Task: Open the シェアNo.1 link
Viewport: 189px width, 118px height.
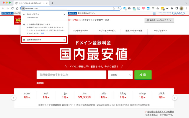Action: pyautogui.click(x=74, y=20)
